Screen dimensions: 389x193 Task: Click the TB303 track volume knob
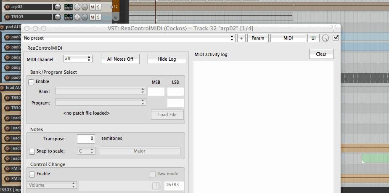coord(57,17)
